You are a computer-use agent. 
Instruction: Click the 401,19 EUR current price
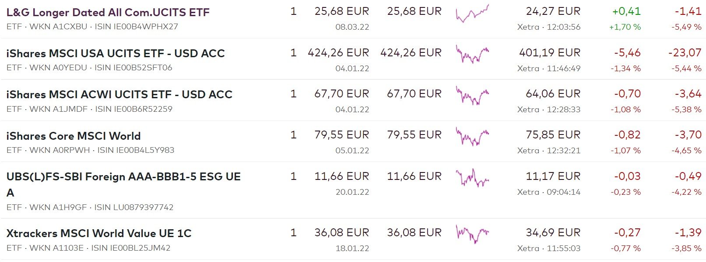pos(549,53)
